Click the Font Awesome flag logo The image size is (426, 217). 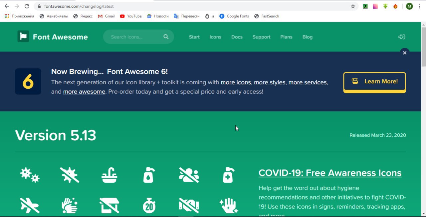click(x=23, y=36)
